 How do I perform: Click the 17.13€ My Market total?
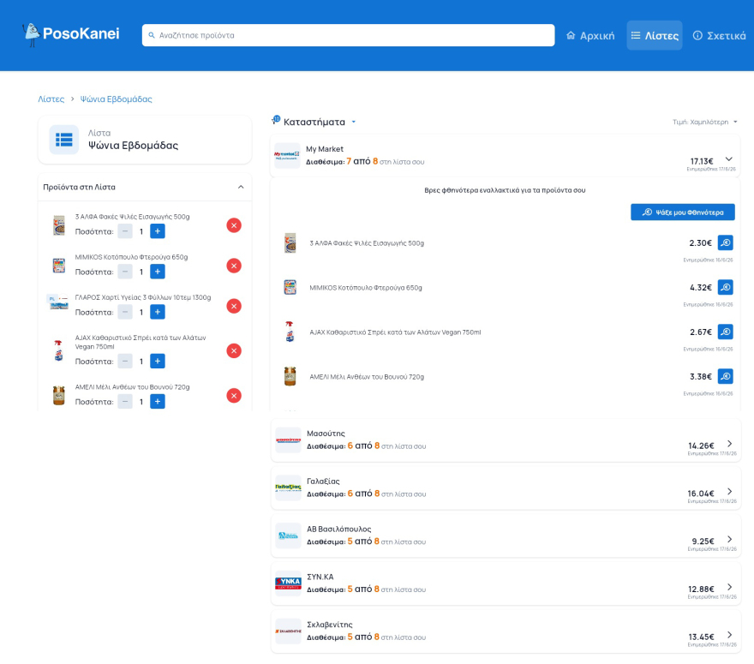702,161
